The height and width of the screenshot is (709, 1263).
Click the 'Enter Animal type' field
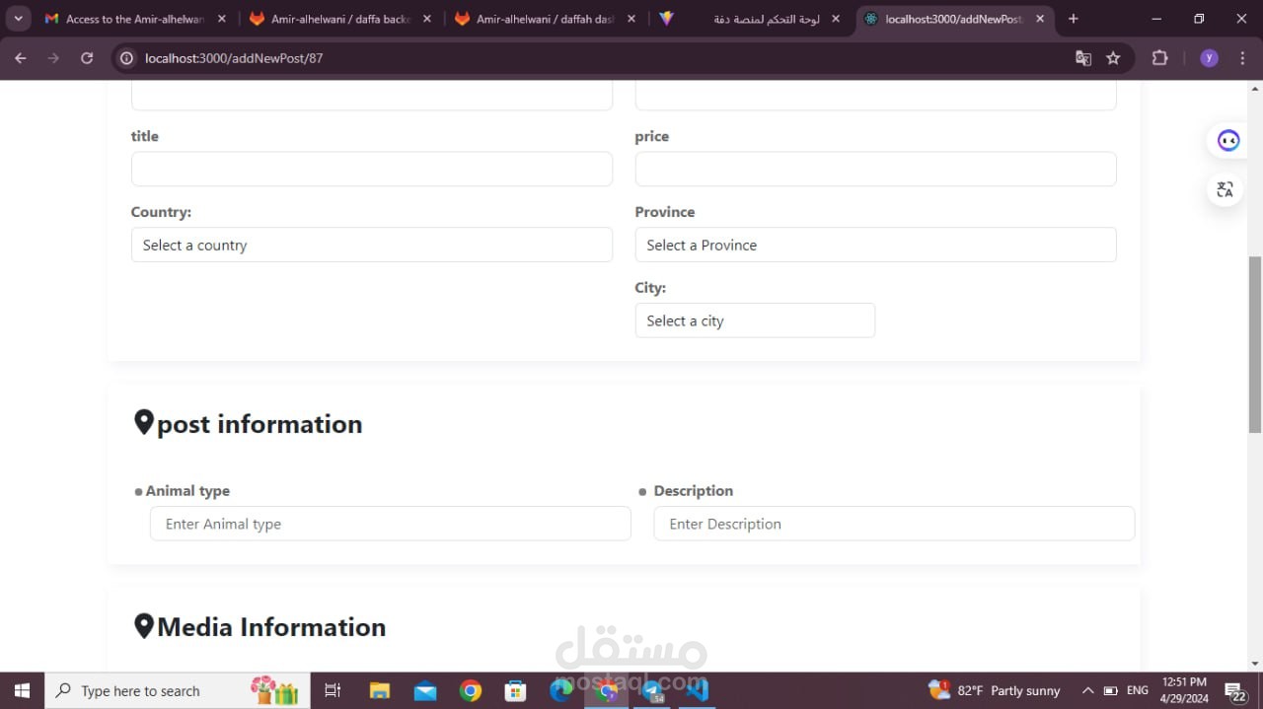pos(390,524)
